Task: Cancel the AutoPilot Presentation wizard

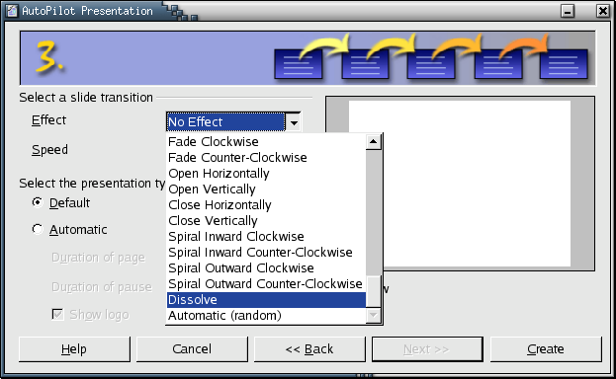Action: (192, 348)
